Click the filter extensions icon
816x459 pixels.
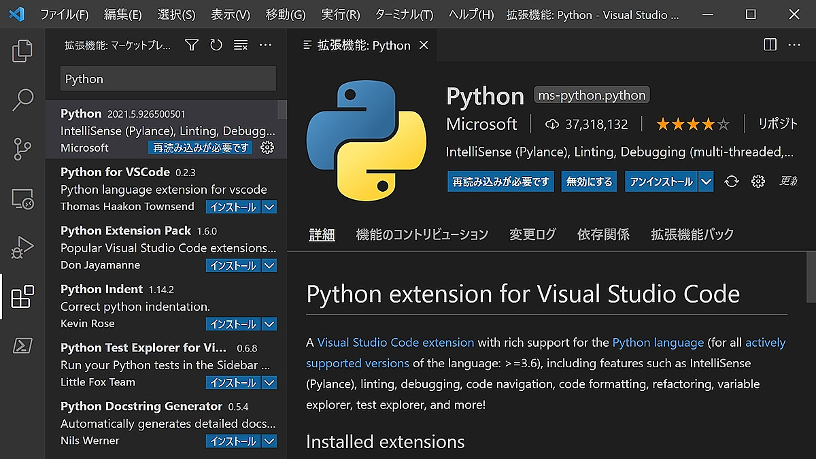click(x=191, y=45)
